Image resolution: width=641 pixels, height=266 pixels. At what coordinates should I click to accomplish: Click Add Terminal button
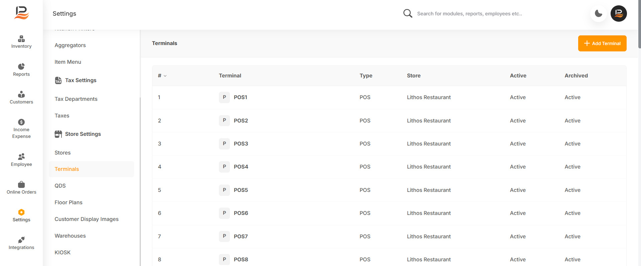602,43
